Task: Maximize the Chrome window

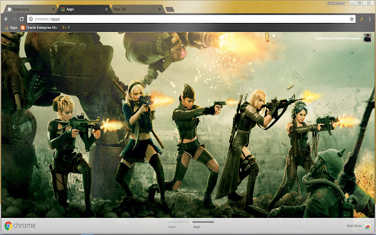Action: click(360, 3)
